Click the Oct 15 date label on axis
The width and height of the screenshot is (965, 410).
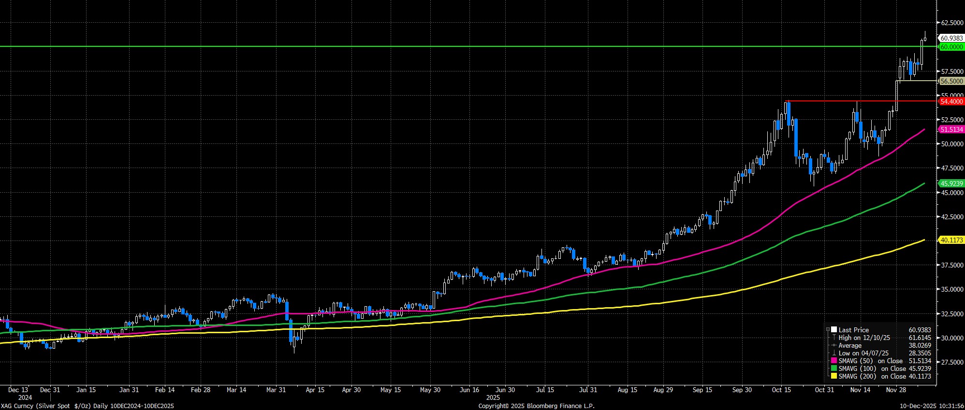(x=781, y=390)
